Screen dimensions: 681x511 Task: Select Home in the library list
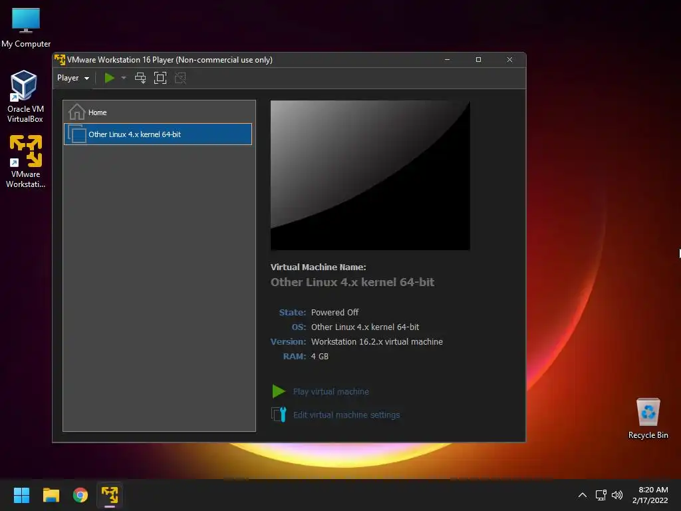click(x=158, y=112)
